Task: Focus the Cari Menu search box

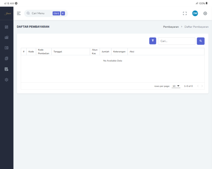Action: [x=42, y=13]
